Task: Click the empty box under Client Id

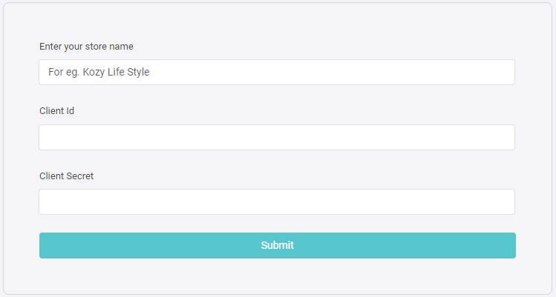Action: [x=276, y=137]
